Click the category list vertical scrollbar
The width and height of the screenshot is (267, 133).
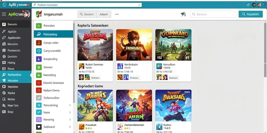[74, 63]
